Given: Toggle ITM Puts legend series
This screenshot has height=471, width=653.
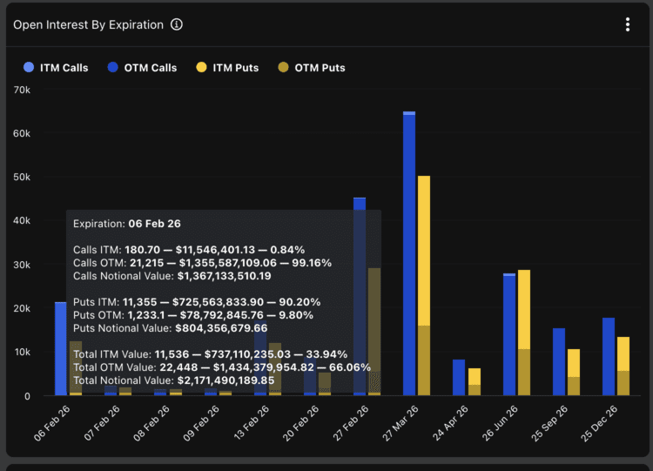Looking at the screenshot, I should click(228, 68).
